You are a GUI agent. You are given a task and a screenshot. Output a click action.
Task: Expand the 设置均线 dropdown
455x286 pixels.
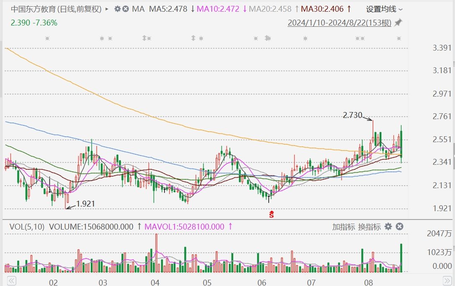[384, 9]
